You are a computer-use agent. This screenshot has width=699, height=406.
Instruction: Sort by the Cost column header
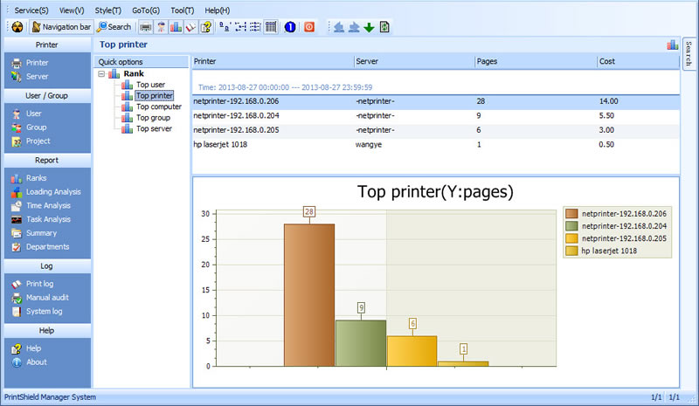(x=638, y=61)
